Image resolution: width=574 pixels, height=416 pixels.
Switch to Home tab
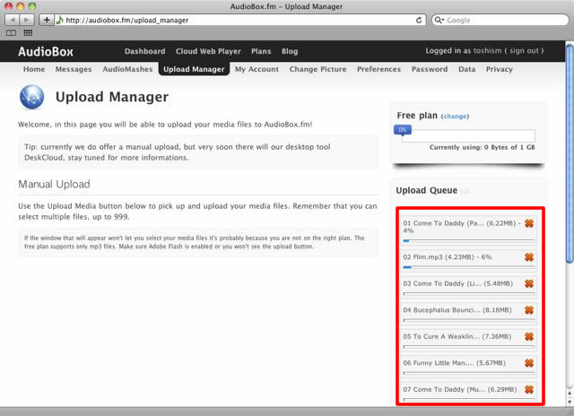click(34, 69)
